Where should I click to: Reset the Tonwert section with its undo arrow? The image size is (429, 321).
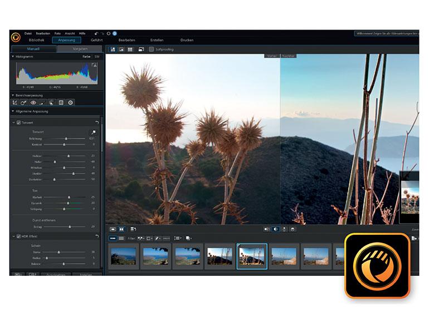click(x=97, y=122)
